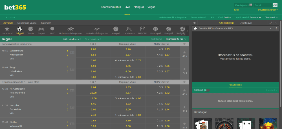The image size is (282, 129).
Task: Select the Lauatennis table tennis icon
Action: click(x=129, y=29)
